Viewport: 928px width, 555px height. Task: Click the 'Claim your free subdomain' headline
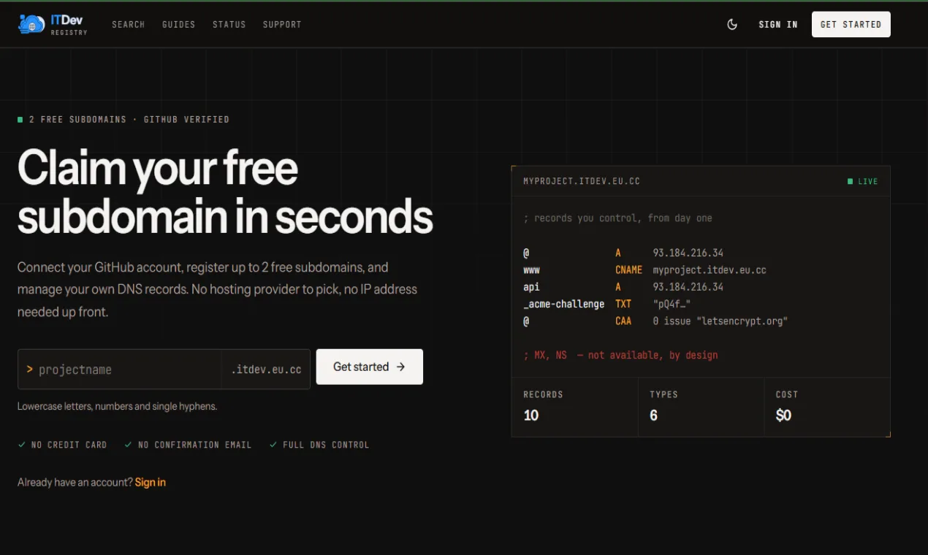225,192
